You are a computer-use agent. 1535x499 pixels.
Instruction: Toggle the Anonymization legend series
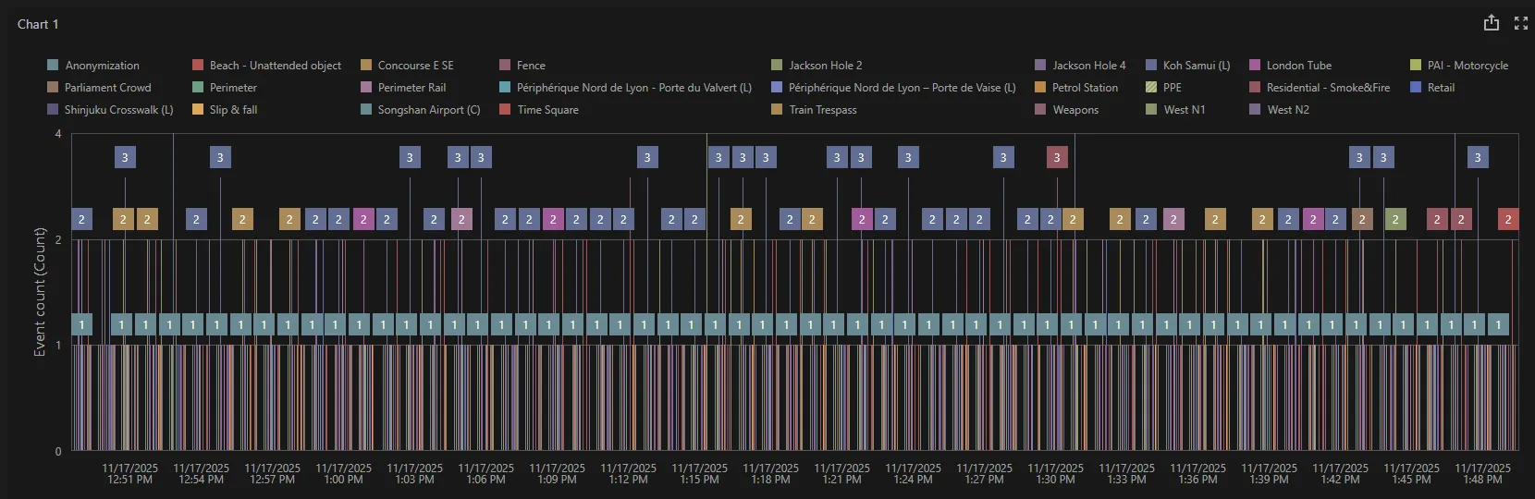[x=93, y=66]
